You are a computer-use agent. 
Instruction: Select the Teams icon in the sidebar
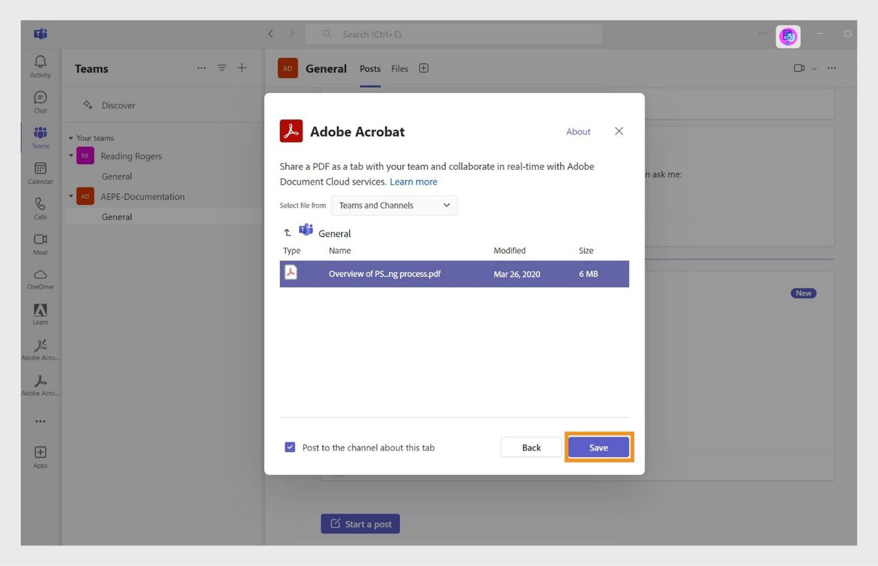[x=39, y=135]
